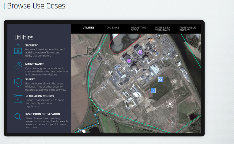Viewport: 234px width, 144px height.
Task: Click the blue X marker on the map
Action: (153, 90)
